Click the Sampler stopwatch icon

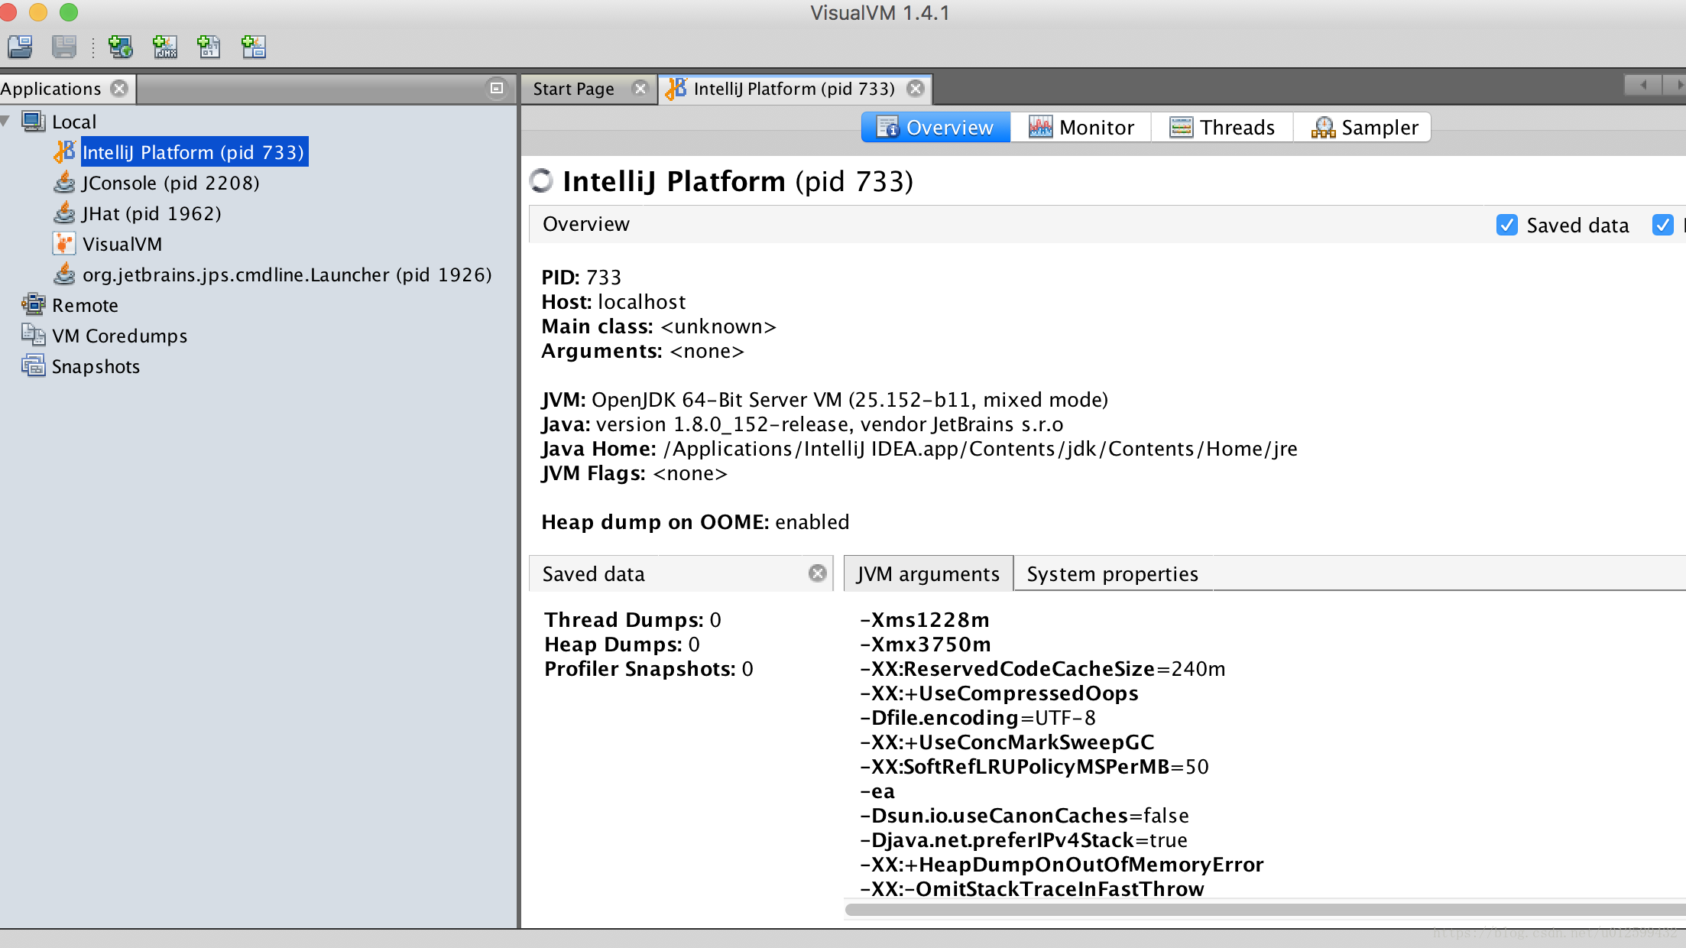(x=1323, y=127)
